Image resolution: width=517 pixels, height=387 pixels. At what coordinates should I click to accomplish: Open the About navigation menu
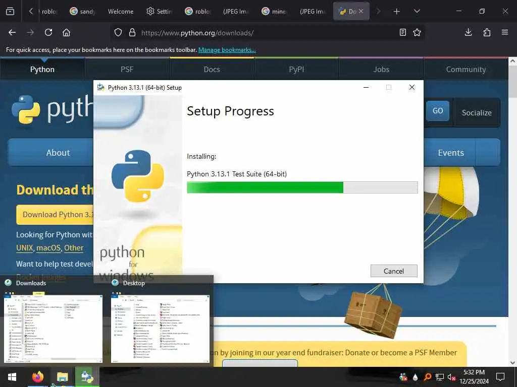click(51, 153)
